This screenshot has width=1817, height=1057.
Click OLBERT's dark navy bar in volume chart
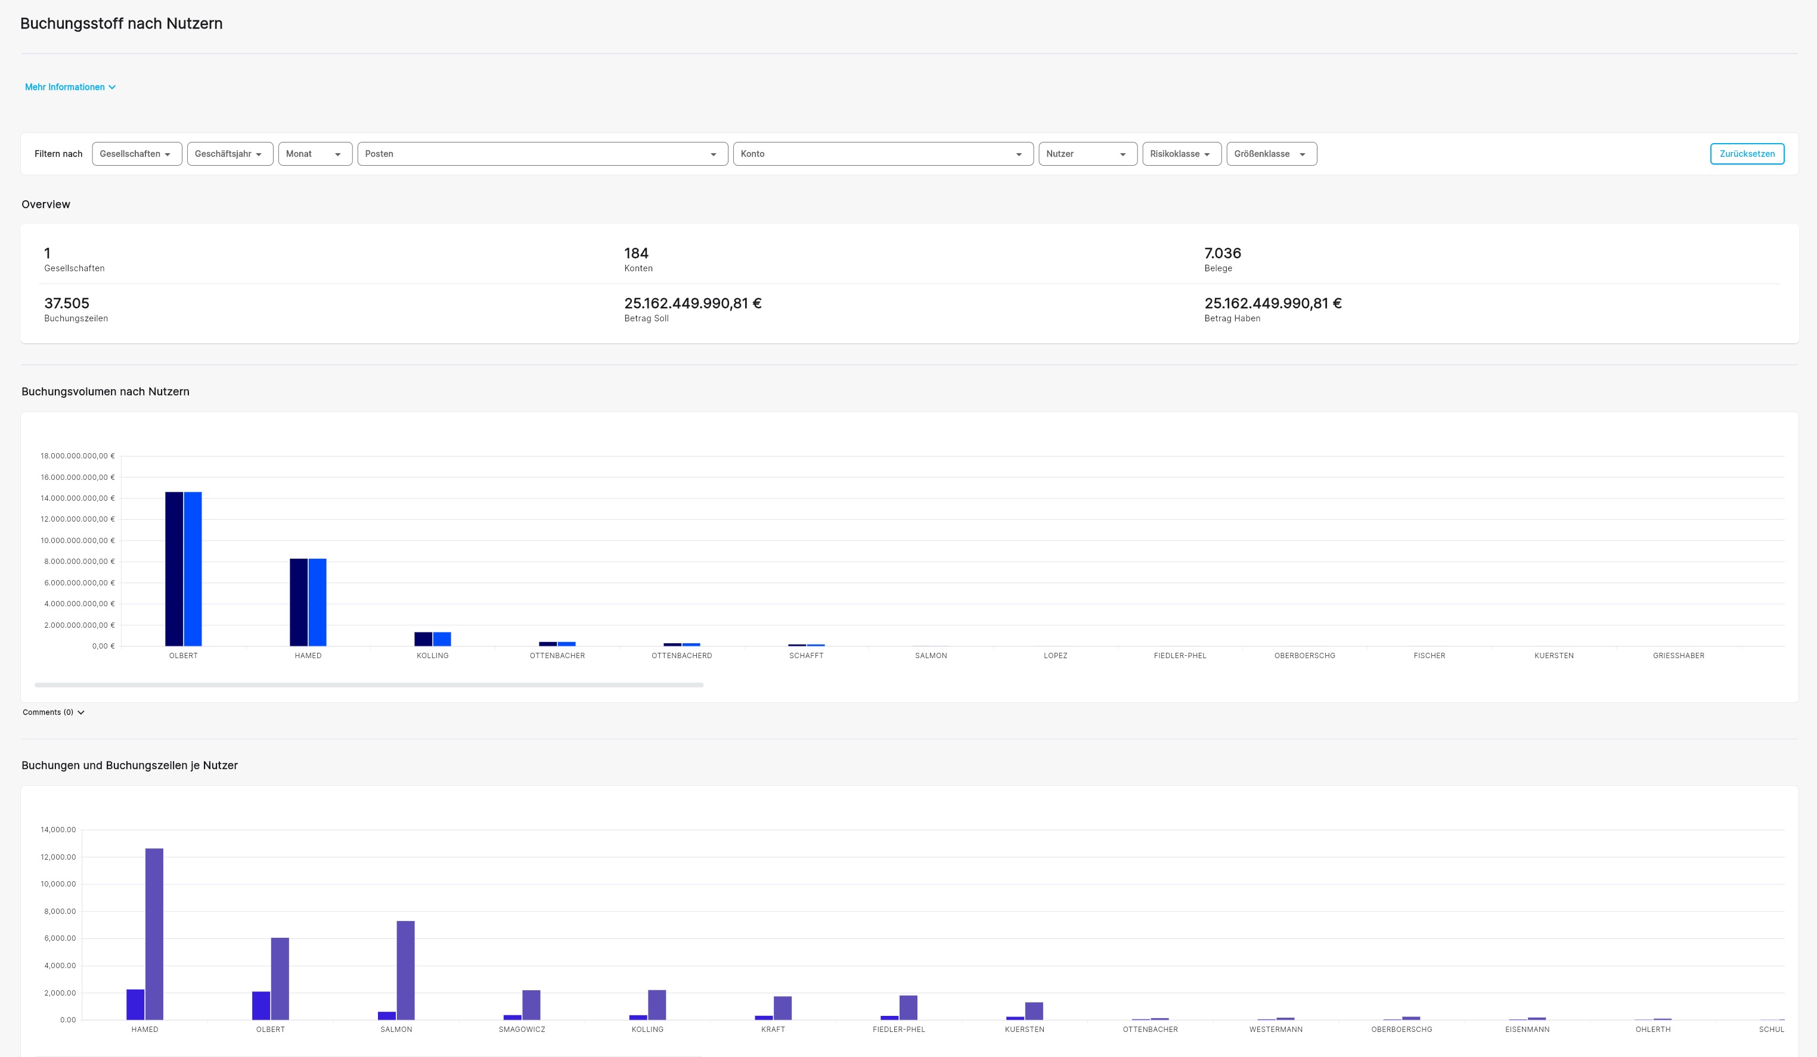tap(173, 568)
